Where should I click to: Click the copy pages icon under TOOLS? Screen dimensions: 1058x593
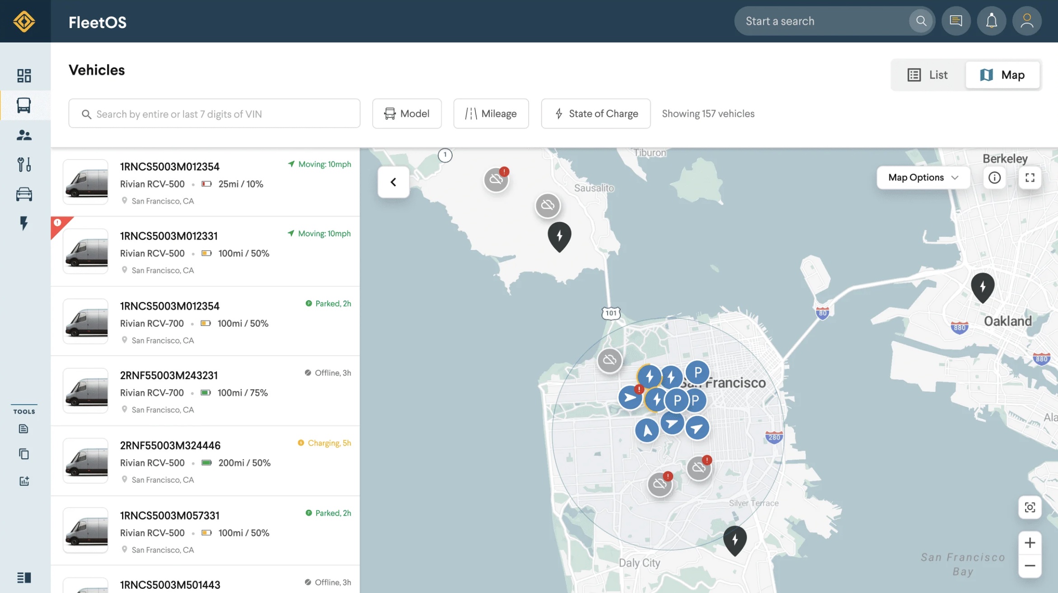coord(24,454)
